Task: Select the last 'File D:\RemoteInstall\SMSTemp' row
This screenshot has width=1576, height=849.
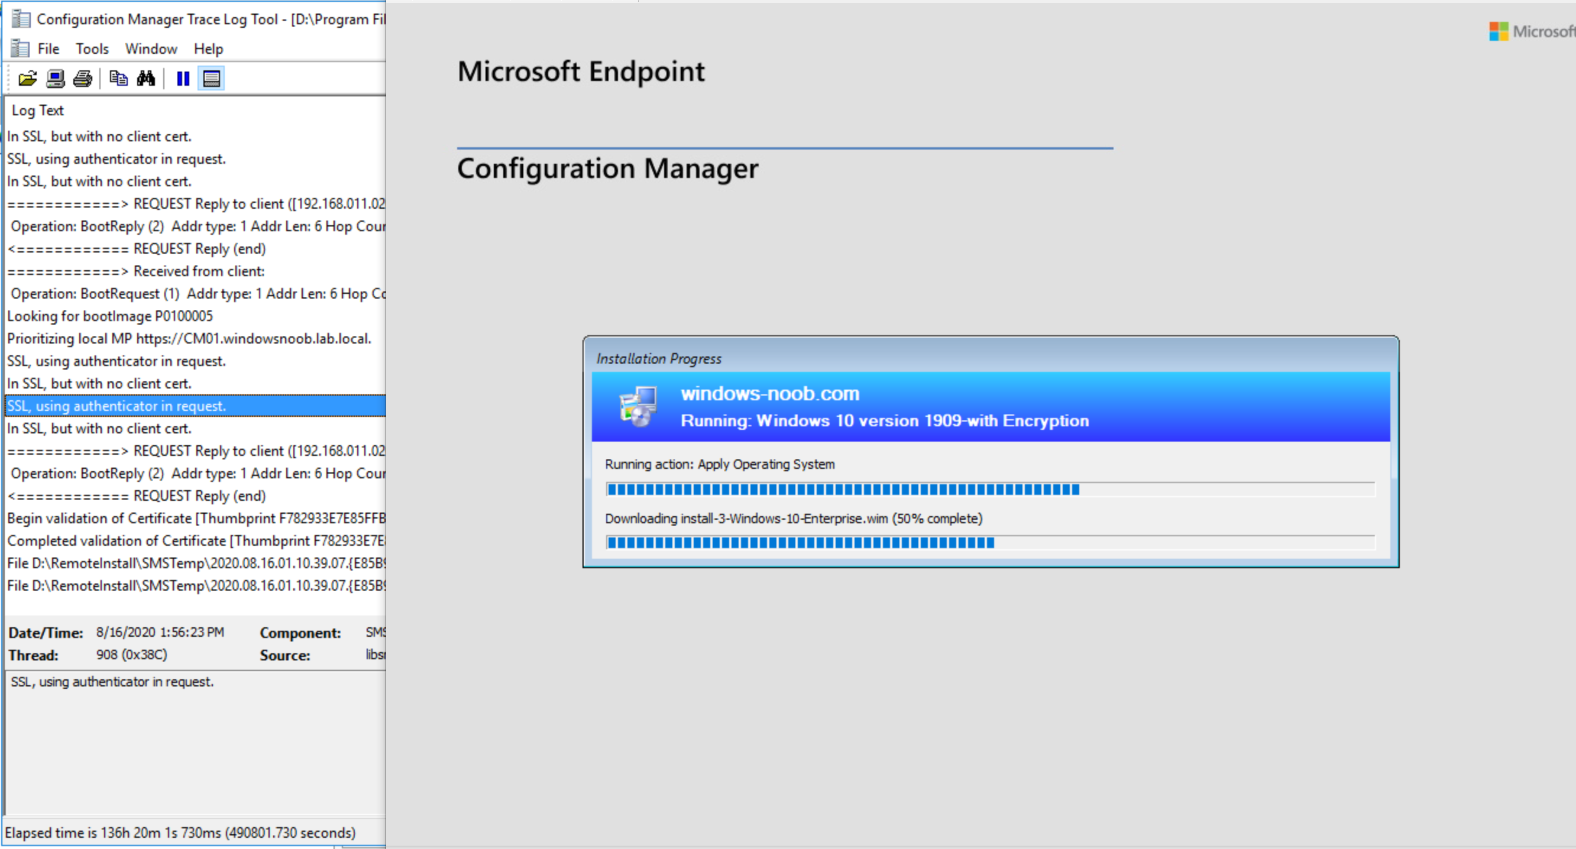Action: point(196,586)
